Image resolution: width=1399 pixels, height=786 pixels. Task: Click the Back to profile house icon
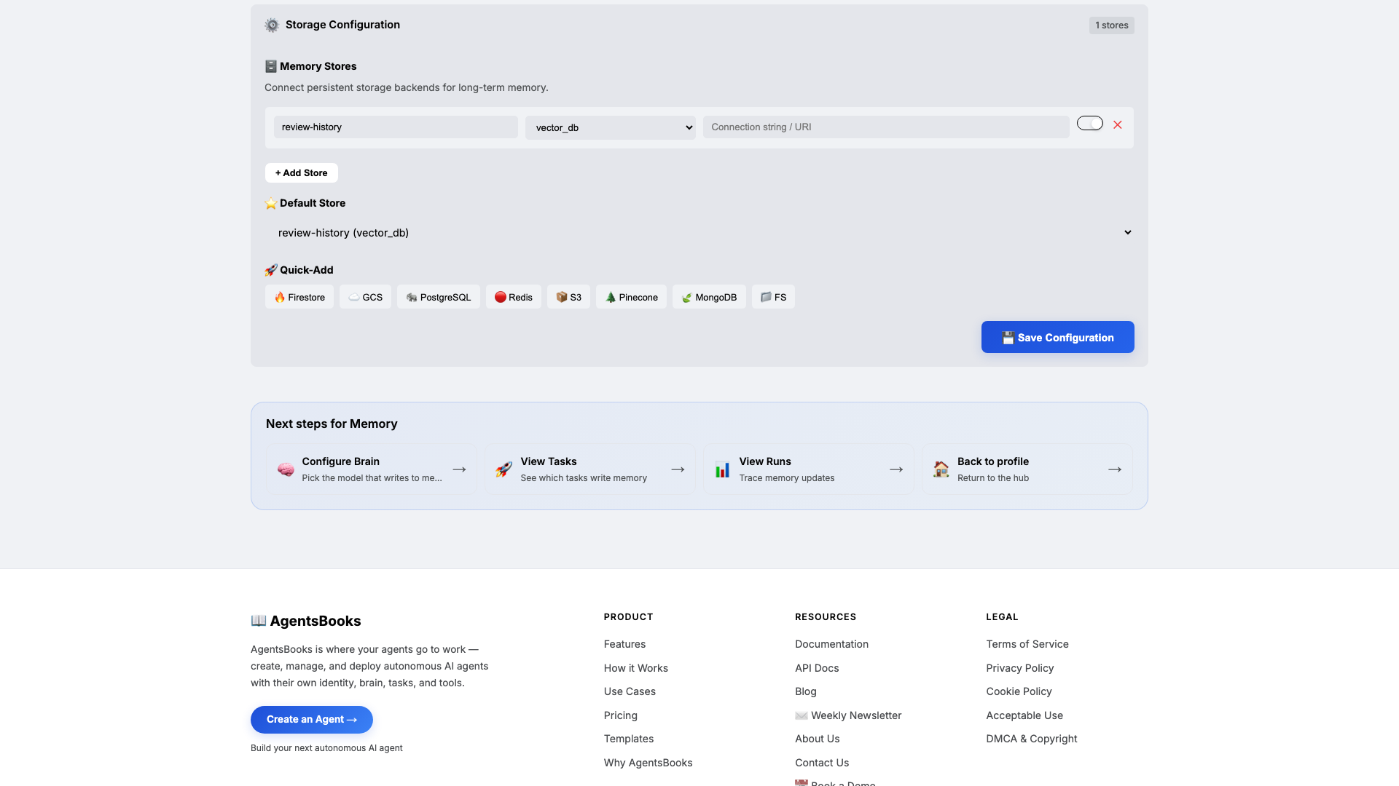[x=941, y=469]
